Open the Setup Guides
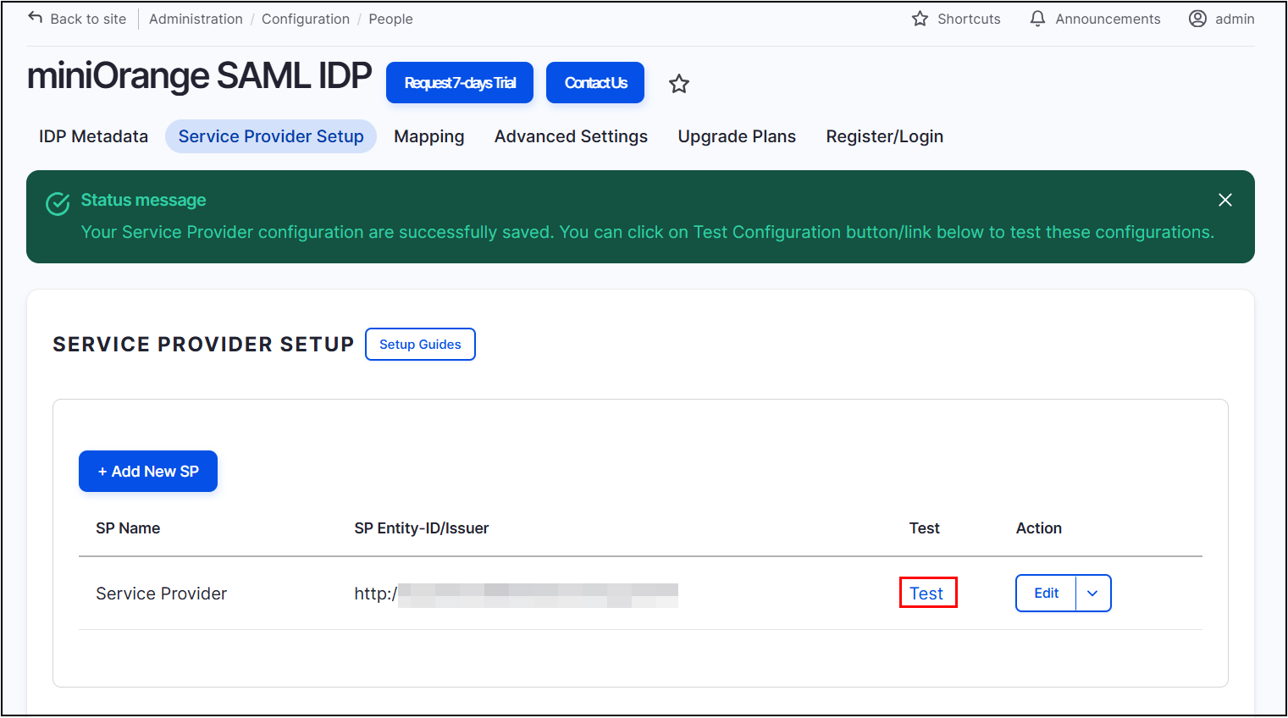Image resolution: width=1288 pixels, height=718 pixels. click(420, 344)
